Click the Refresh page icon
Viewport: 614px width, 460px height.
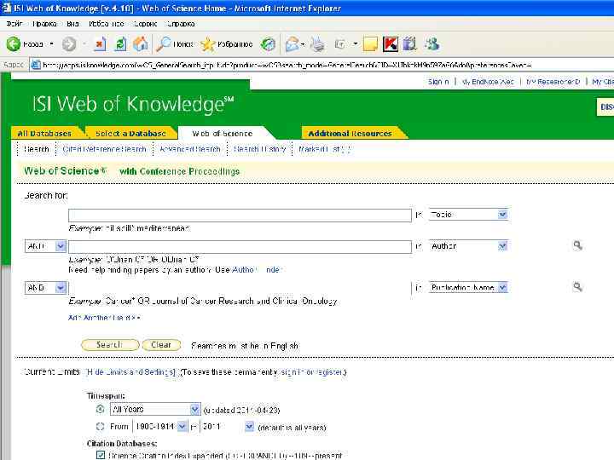pyautogui.click(x=120, y=43)
